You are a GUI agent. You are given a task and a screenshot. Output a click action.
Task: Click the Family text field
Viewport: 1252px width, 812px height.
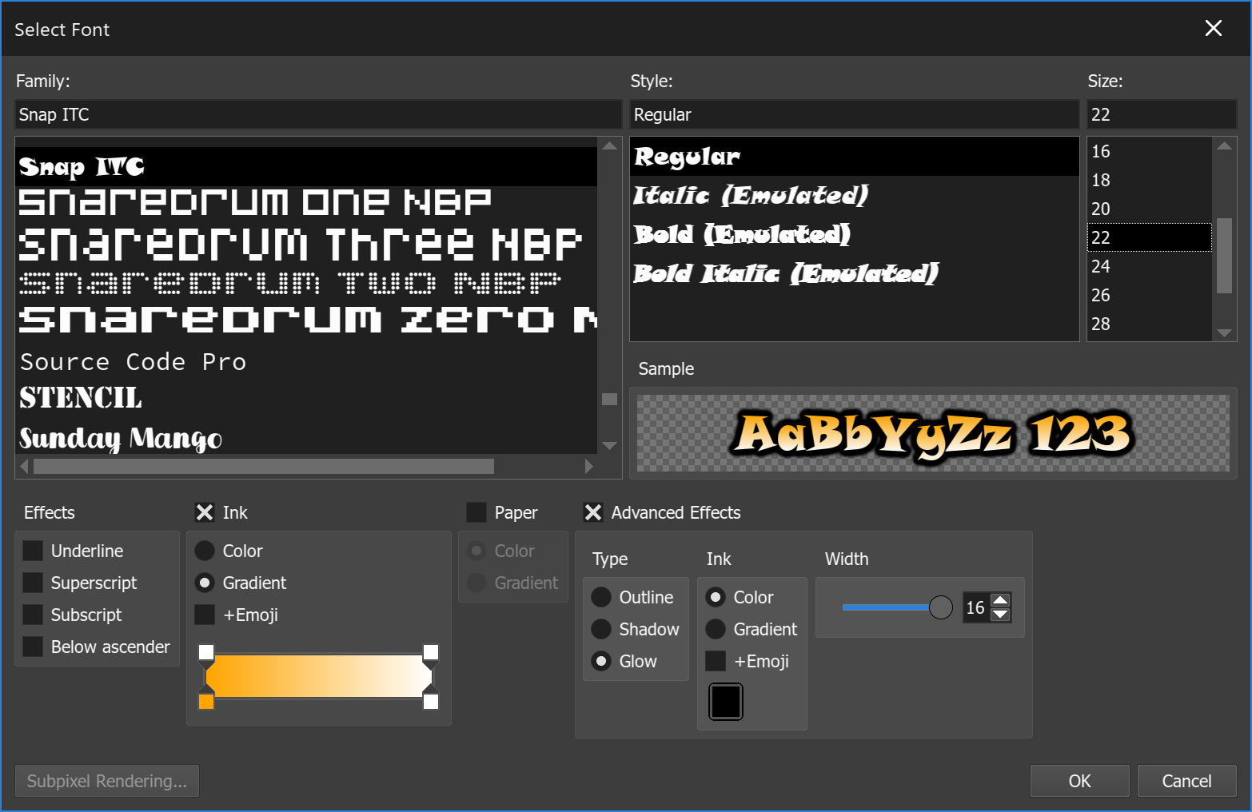(317, 114)
